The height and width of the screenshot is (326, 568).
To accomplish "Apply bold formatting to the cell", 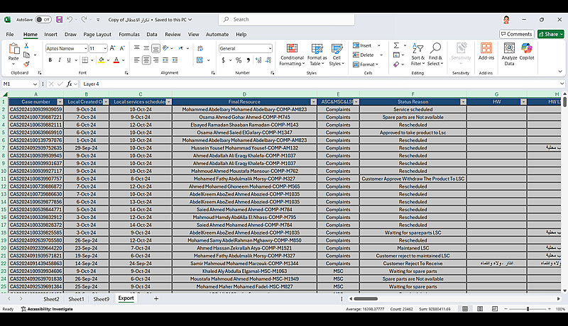I will [x=50, y=60].
